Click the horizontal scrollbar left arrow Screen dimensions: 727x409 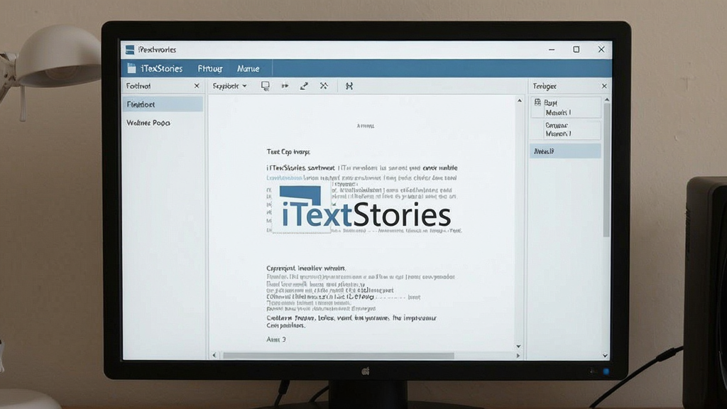214,355
